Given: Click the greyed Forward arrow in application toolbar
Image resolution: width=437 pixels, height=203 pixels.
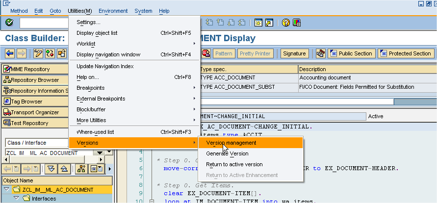Looking at the screenshot, I should tap(22, 53).
